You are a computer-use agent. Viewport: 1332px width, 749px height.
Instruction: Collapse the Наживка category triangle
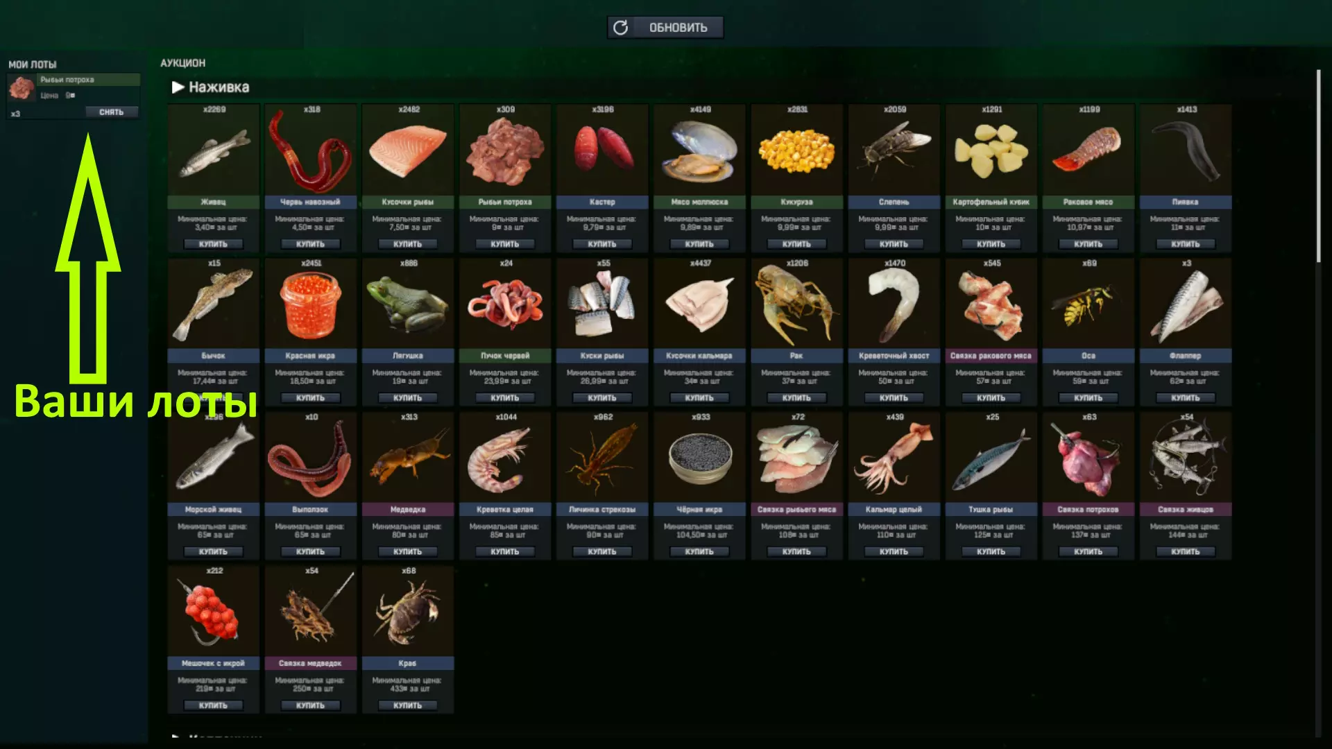178,87
